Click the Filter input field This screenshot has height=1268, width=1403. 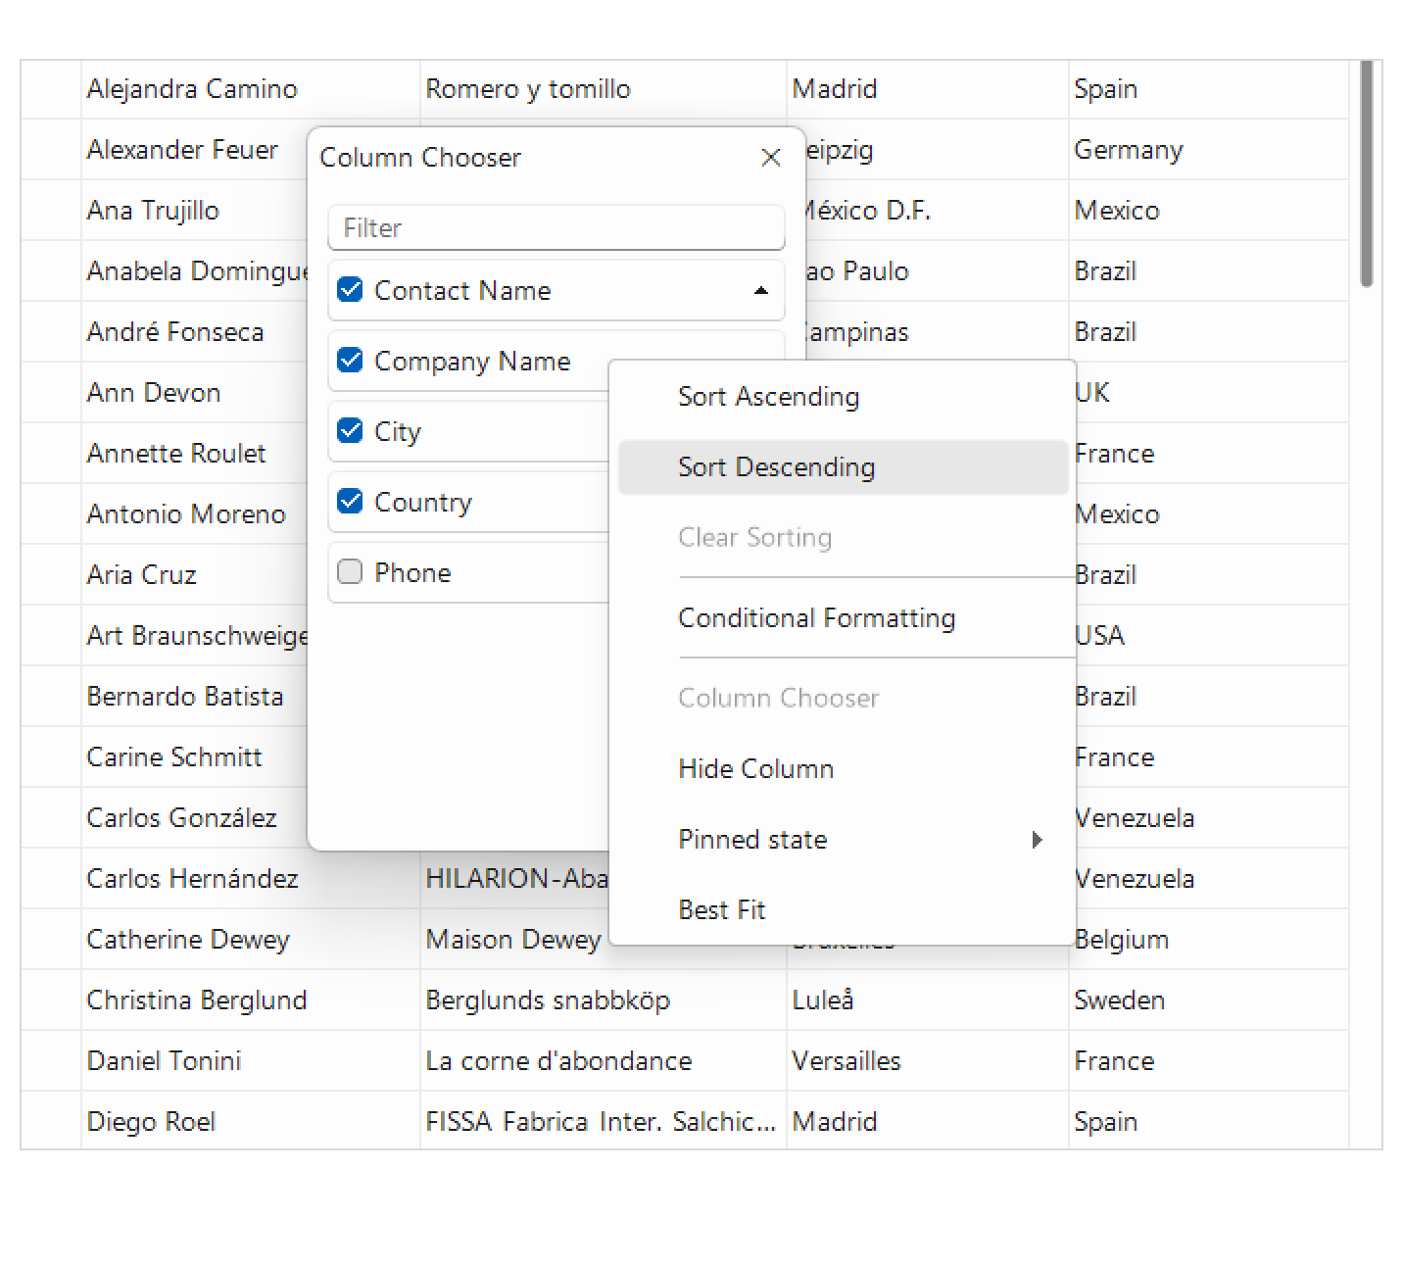[x=556, y=227]
